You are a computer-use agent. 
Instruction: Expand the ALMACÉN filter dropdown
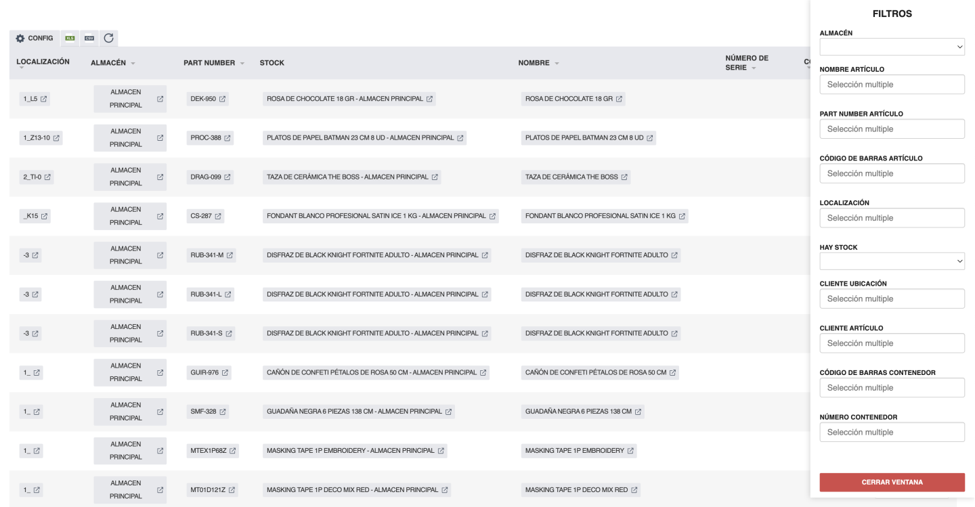[x=892, y=47]
